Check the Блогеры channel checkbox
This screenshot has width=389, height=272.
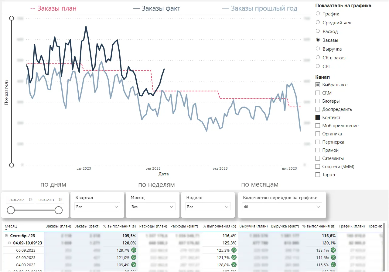point(318,101)
